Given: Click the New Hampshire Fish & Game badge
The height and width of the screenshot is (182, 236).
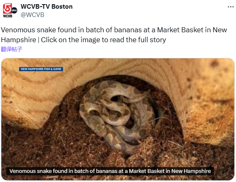Looking at the screenshot, I should coord(41,69).
